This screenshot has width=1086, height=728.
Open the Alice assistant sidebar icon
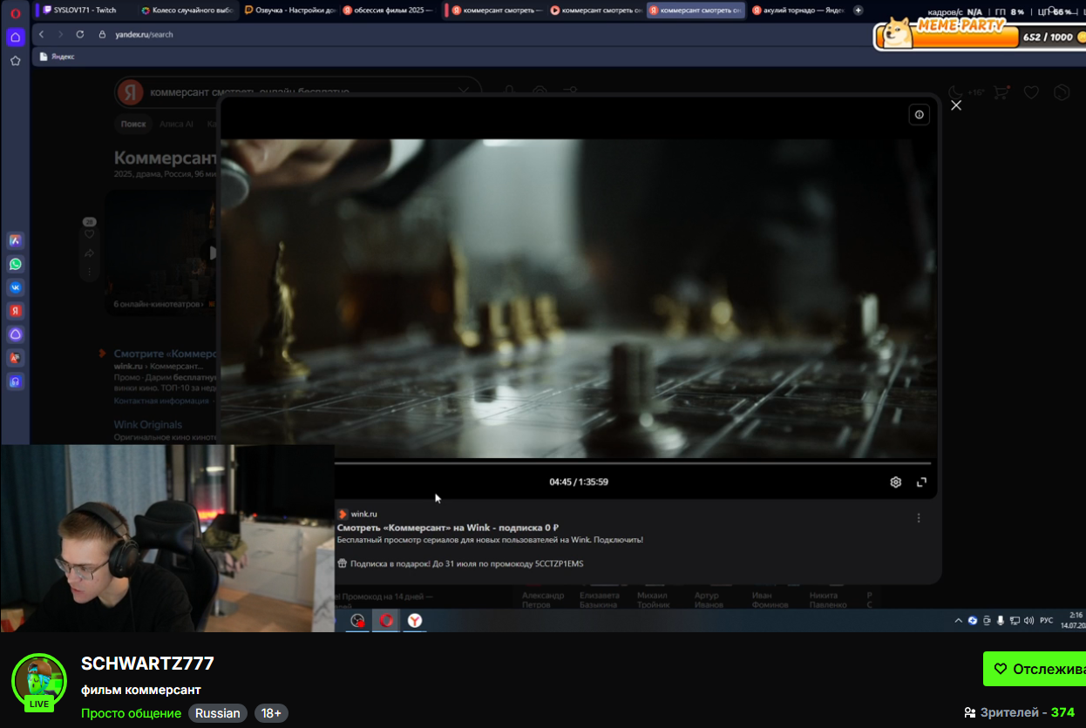point(16,334)
